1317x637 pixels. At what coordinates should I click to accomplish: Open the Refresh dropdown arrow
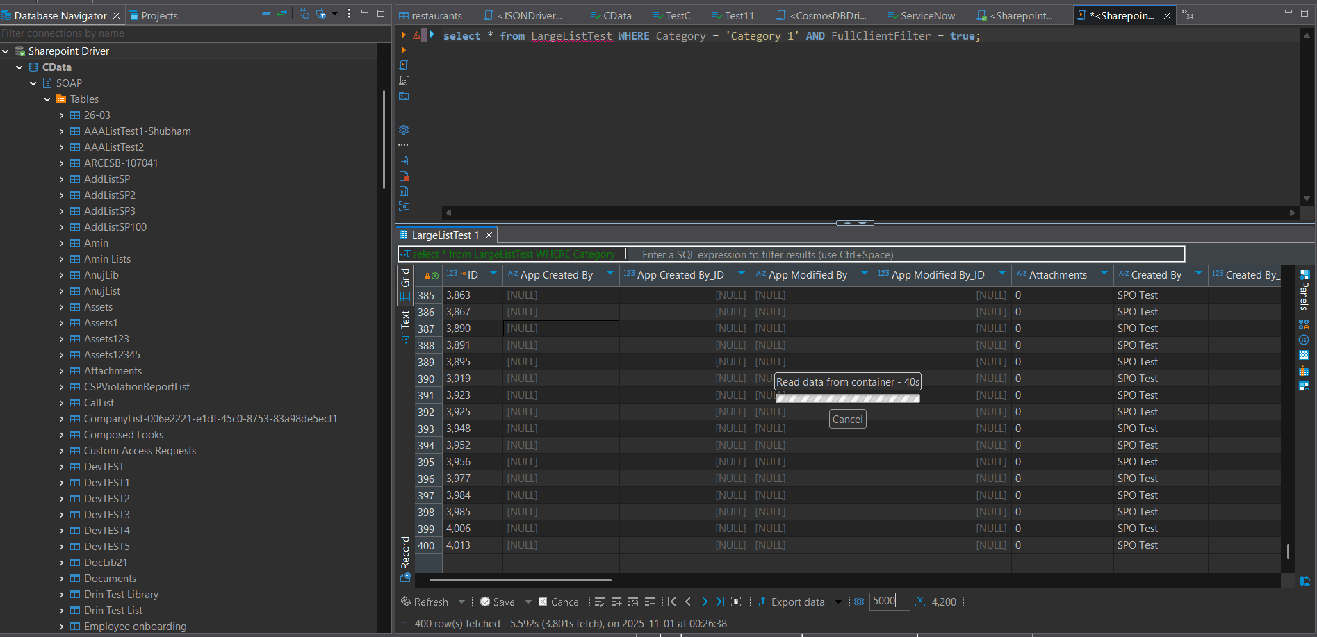(x=461, y=602)
